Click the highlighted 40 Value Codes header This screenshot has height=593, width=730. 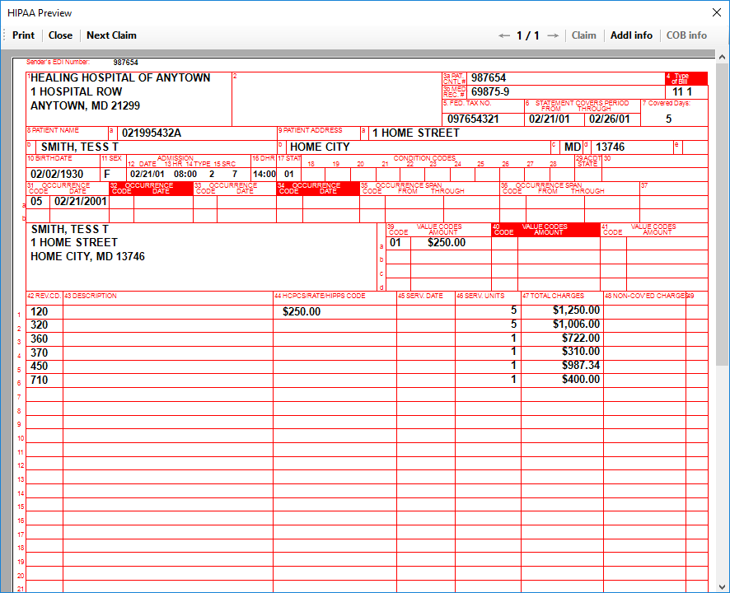[545, 230]
